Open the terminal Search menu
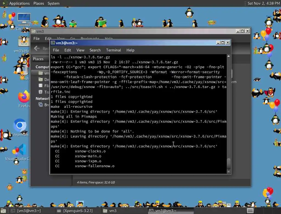Viewport: 281px width, 214px height. pos(95,50)
